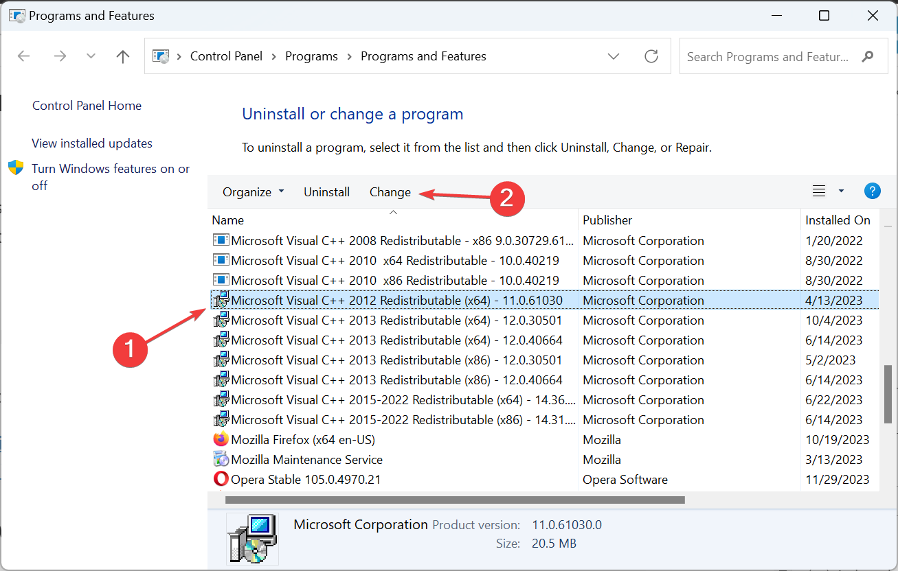The height and width of the screenshot is (571, 898).
Task: Click the vertical scrollbar thumb
Action: pos(888,395)
